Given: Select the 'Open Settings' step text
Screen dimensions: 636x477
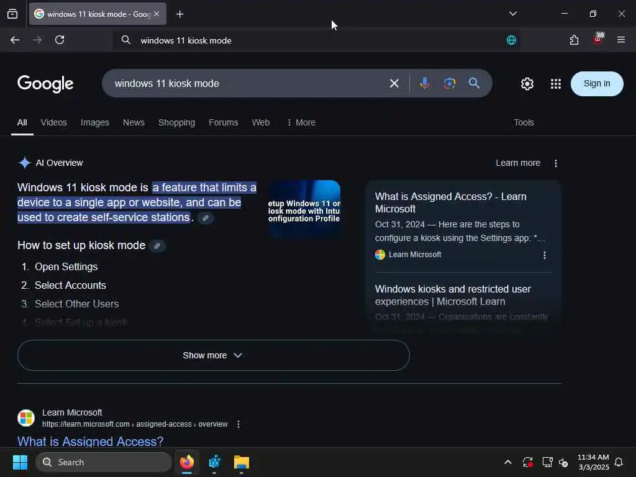Looking at the screenshot, I should [x=66, y=266].
